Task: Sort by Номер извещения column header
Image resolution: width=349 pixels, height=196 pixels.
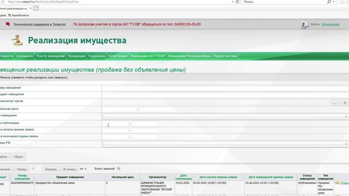Action: click(22, 177)
